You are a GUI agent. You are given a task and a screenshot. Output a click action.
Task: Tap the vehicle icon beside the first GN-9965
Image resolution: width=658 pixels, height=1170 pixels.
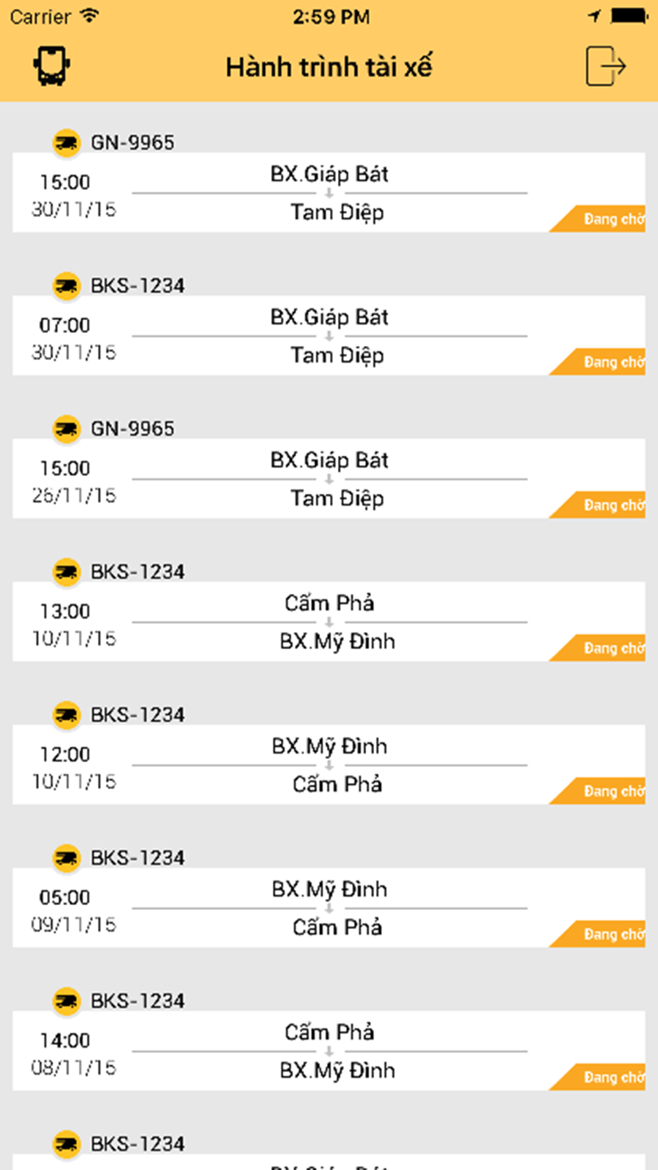coord(66,142)
